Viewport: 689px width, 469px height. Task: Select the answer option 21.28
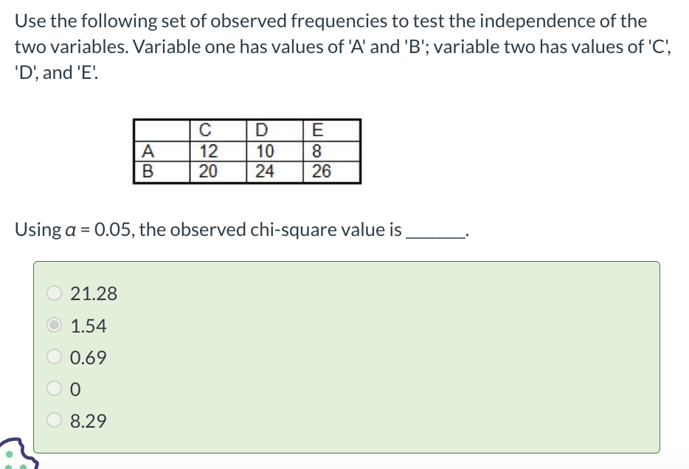pos(53,293)
